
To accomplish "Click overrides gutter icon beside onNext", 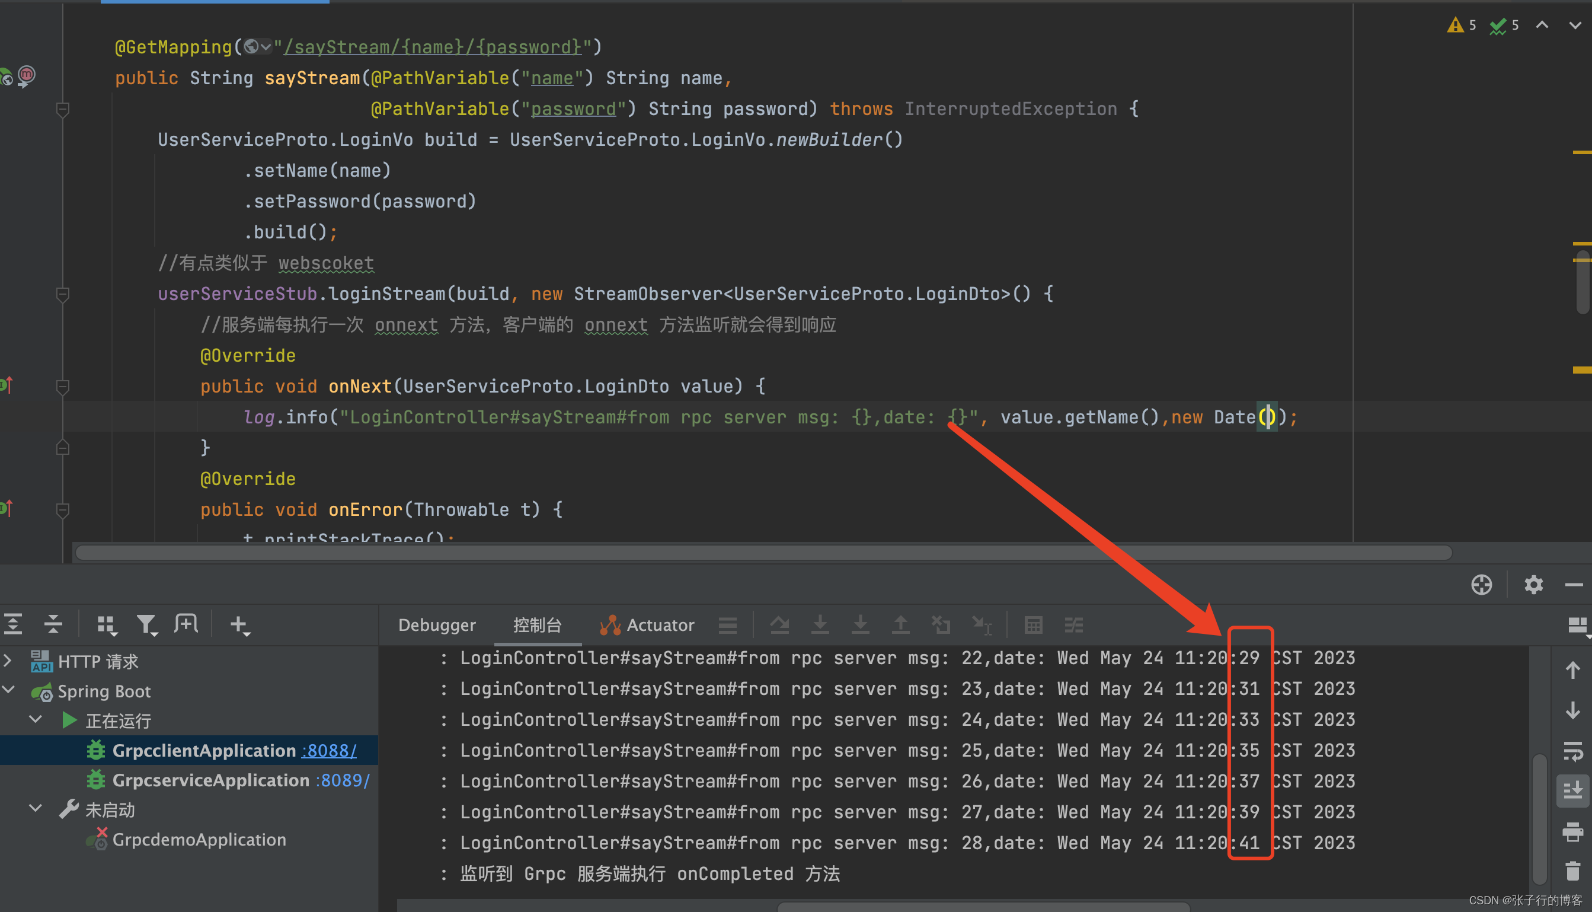I will coord(6,385).
